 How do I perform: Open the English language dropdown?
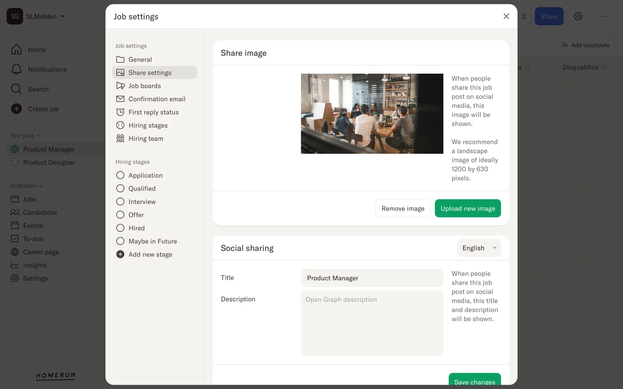tap(479, 248)
